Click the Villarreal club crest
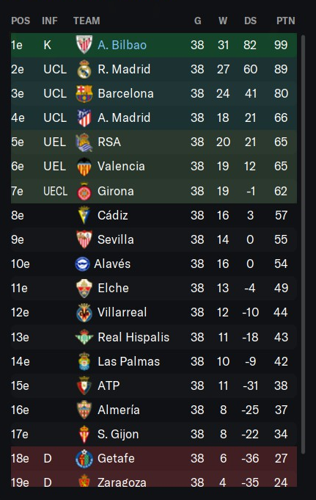The image size is (316, 500). click(x=84, y=313)
